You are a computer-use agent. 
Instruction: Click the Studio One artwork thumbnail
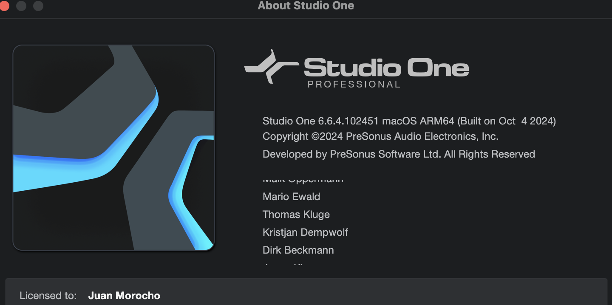[113, 147]
